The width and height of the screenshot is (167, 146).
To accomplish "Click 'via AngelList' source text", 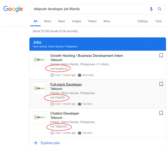I will [x=59, y=69].
